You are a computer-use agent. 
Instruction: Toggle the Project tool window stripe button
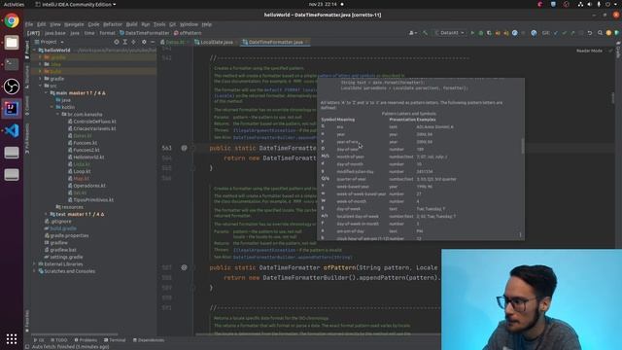(x=27, y=50)
